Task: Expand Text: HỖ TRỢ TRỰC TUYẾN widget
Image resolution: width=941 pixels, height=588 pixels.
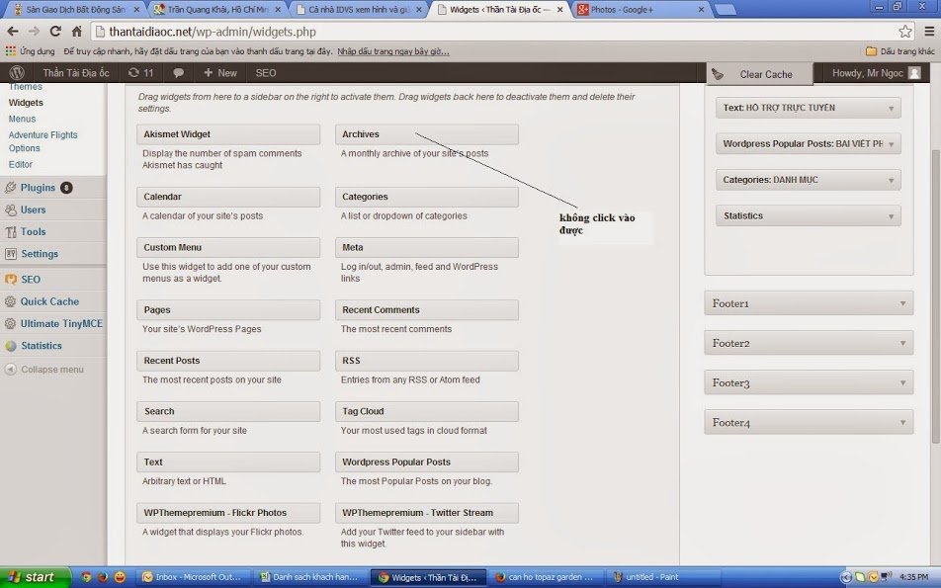Action: [808, 108]
